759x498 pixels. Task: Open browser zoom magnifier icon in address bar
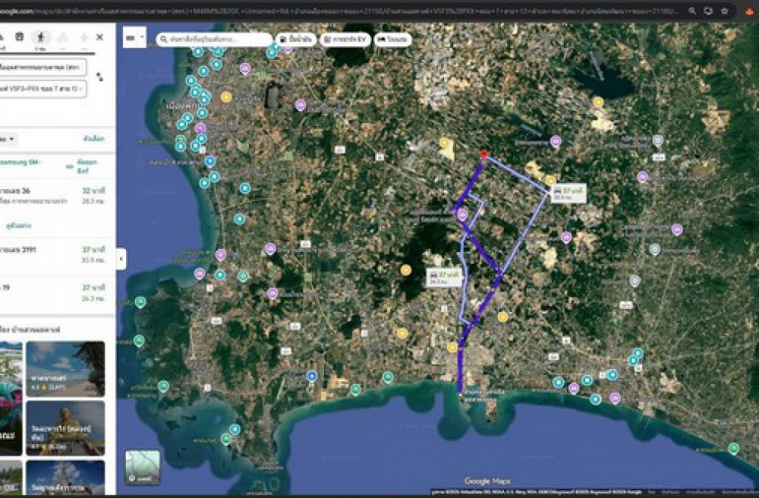(692, 11)
